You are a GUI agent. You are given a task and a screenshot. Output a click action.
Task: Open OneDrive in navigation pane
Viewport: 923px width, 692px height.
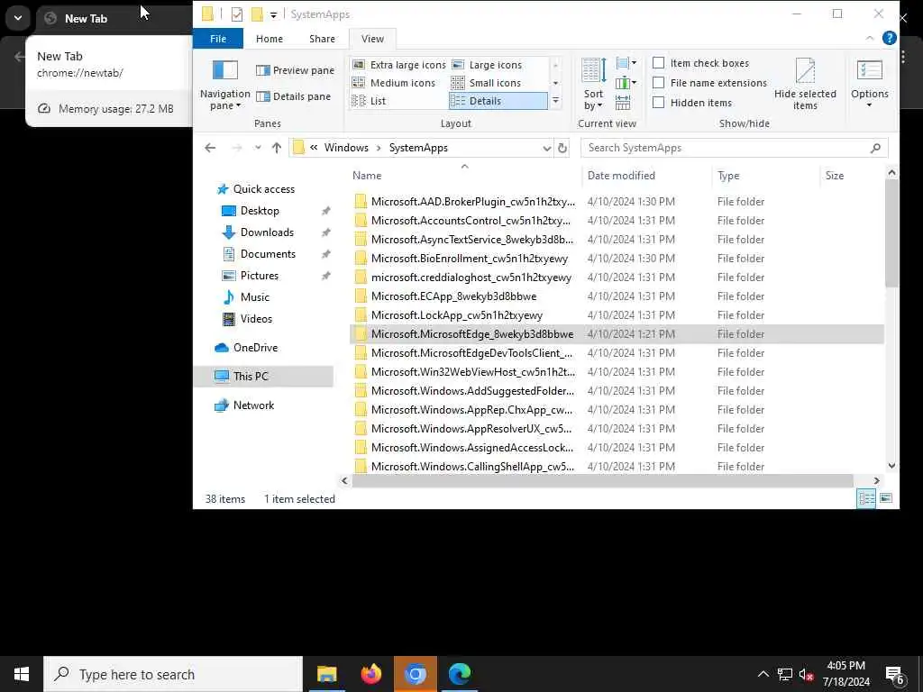255,348
